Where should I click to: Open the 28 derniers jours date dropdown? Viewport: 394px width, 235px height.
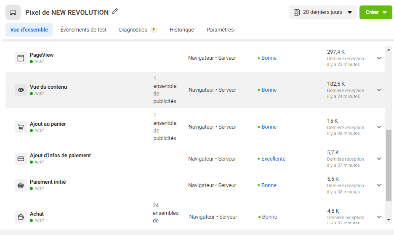point(323,12)
